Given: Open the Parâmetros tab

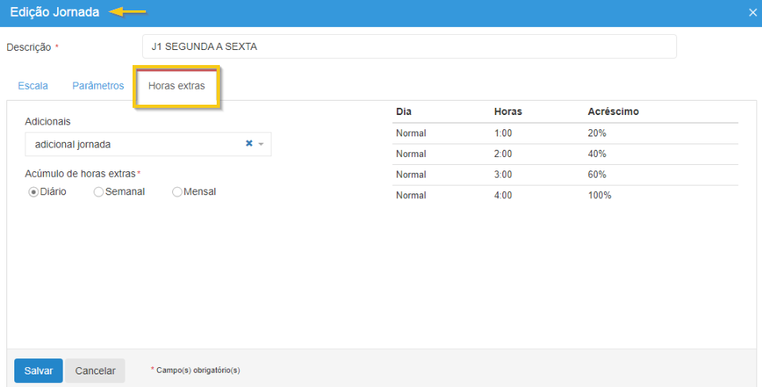Looking at the screenshot, I should [98, 86].
